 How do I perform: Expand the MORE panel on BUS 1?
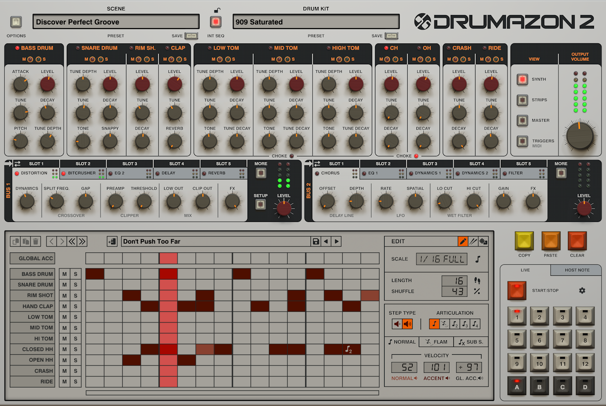(x=261, y=172)
